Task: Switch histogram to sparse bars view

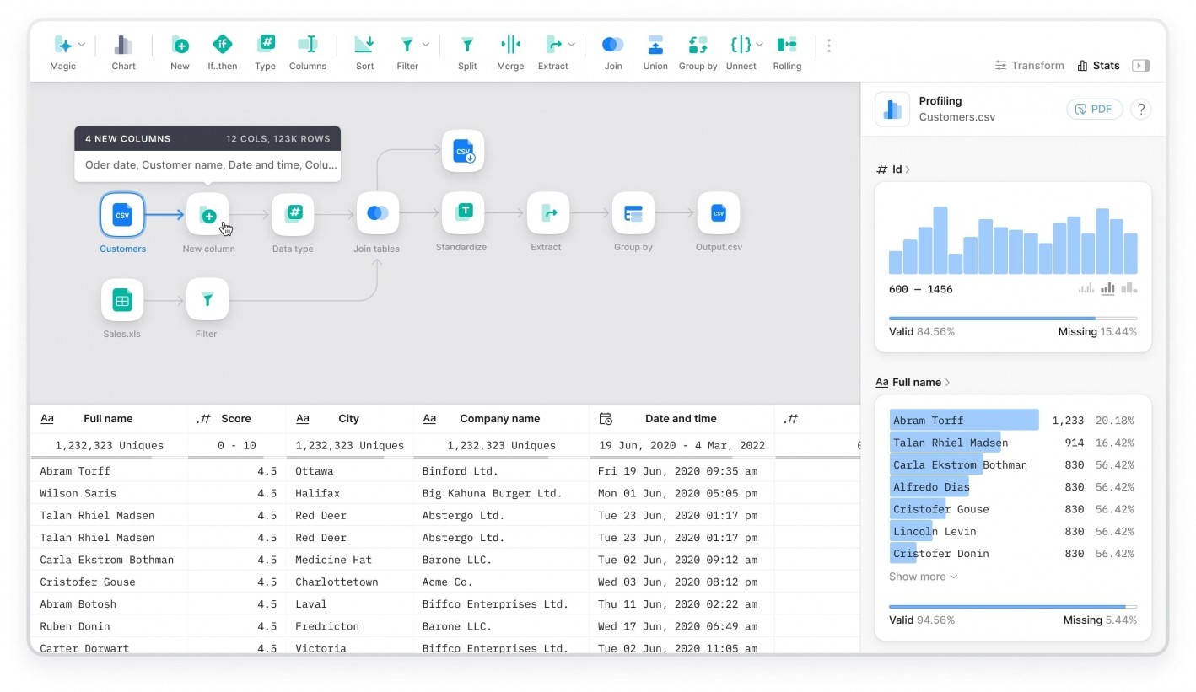Action: pyautogui.click(x=1086, y=288)
